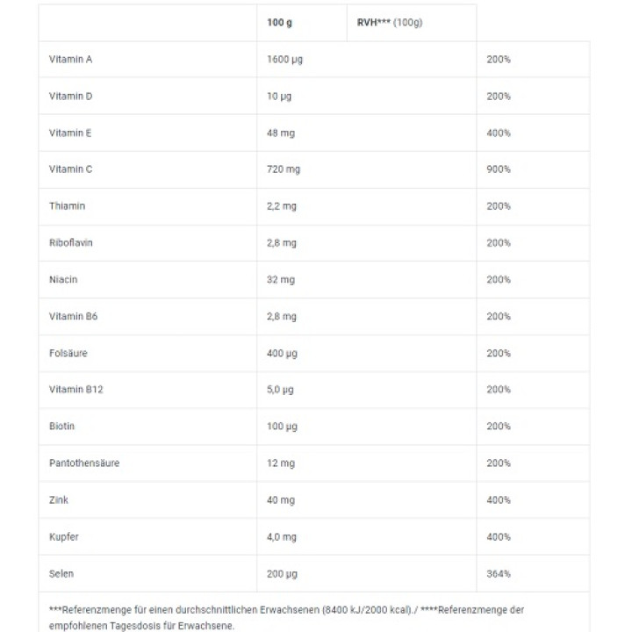The width and height of the screenshot is (632, 632).
Task: Click the 1600 µg value cell
Action: [285, 60]
